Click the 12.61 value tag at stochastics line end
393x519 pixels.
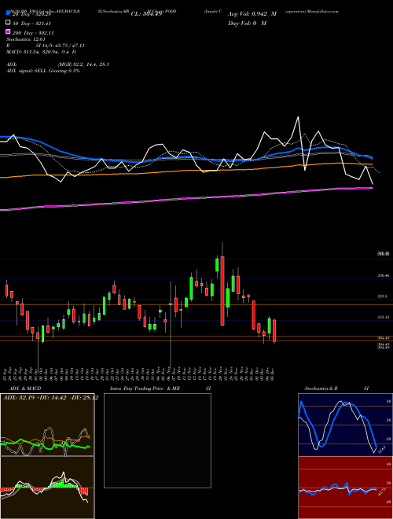coord(382,450)
